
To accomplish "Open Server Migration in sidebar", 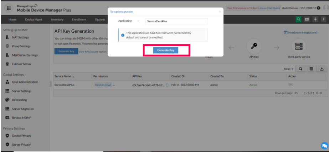I will click(x=23, y=109).
